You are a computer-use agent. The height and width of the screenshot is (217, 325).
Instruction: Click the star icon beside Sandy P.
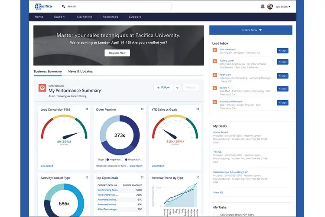(x=215, y=88)
